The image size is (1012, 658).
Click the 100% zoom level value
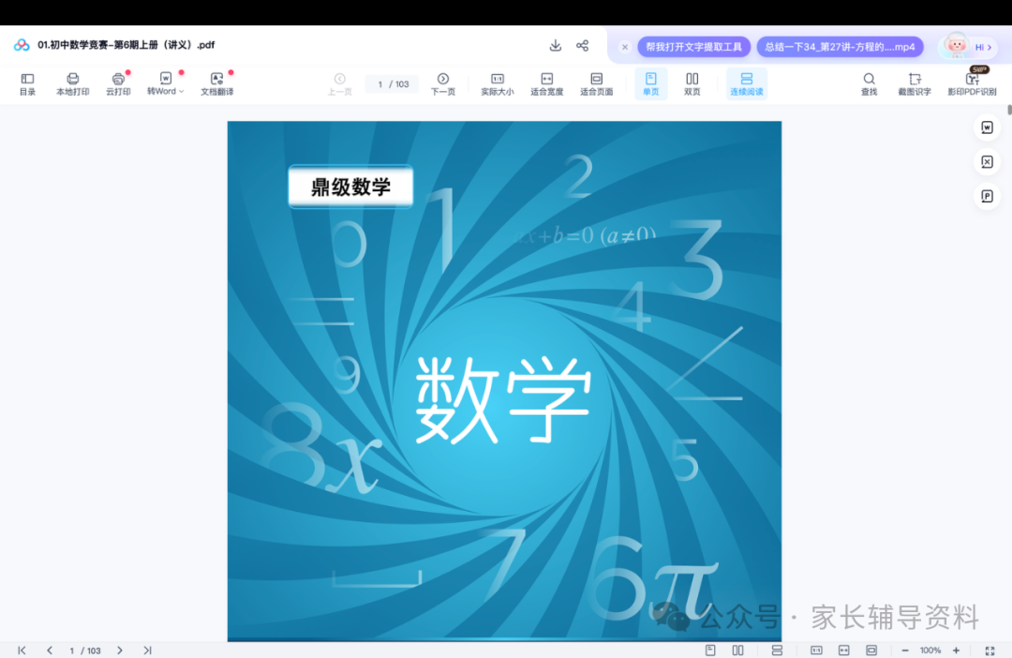930,651
